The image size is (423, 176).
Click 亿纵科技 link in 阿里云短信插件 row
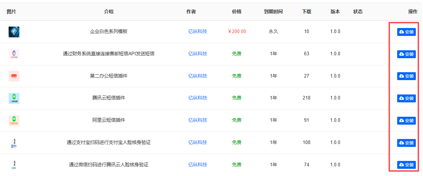pyautogui.click(x=198, y=120)
